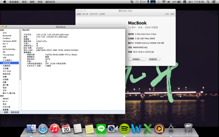The height and width of the screenshot is (137, 219).
Task: Open the 系統資訊 application menu
Action: (14, 2)
